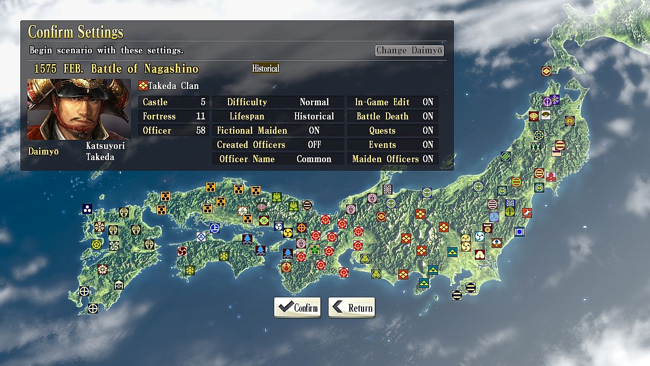Click the 1575 FEB. Battle of Nagashino title
Image resolution: width=650 pixels, height=366 pixels.
[x=116, y=69]
